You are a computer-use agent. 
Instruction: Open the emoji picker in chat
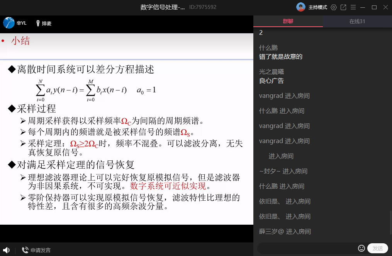point(361,248)
